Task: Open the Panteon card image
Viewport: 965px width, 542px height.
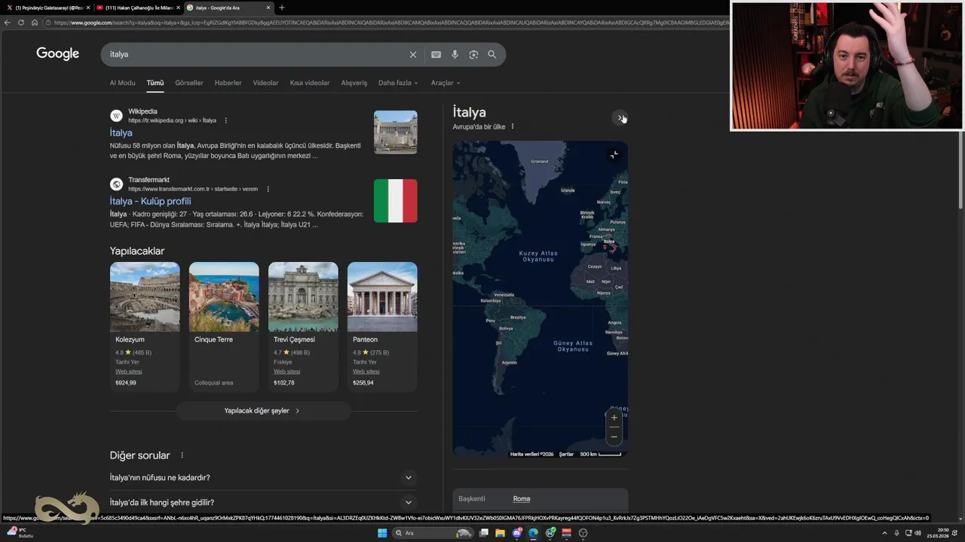Action: (382, 297)
